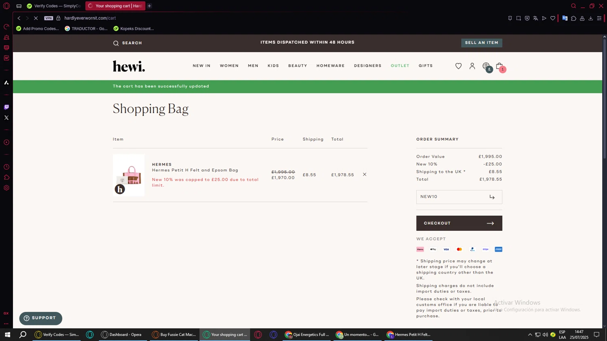Open the NEW IN menu

(x=202, y=66)
